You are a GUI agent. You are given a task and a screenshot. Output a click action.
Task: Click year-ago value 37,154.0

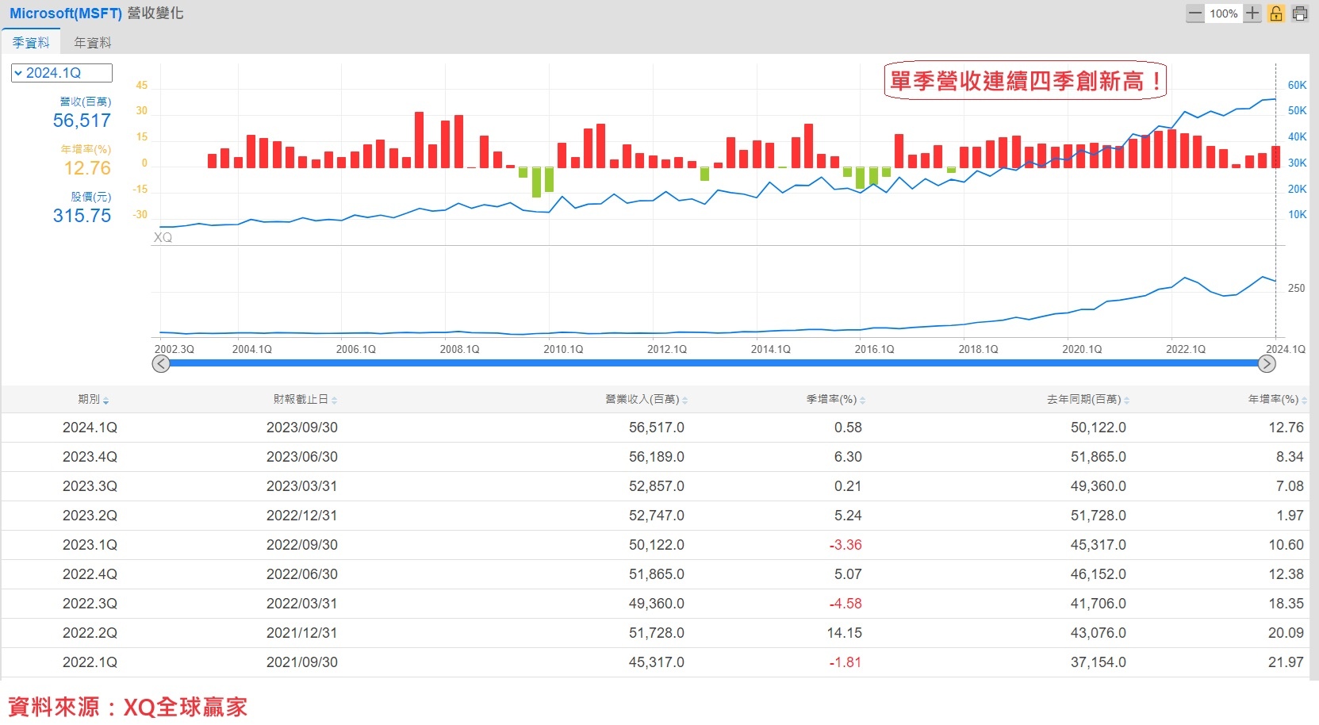pyautogui.click(x=1099, y=662)
